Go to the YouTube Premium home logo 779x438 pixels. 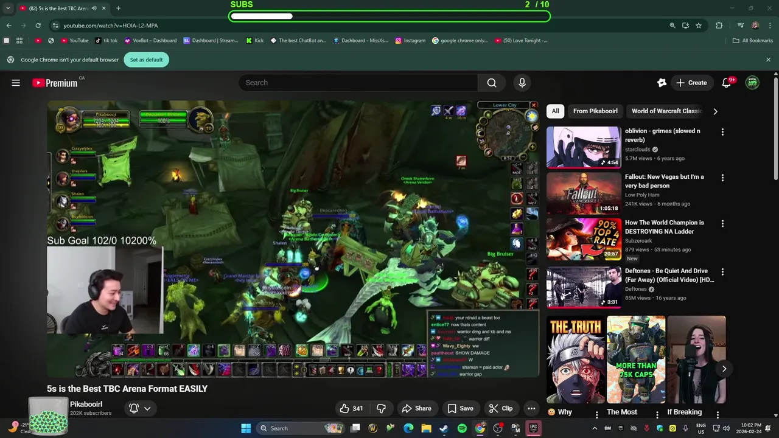point(55,83)
